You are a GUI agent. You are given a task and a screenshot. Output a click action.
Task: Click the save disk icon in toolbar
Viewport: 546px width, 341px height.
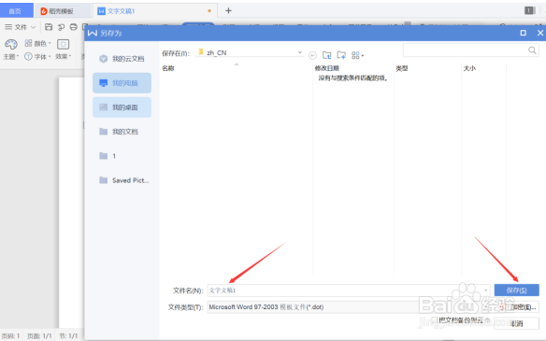coord(49,27)
